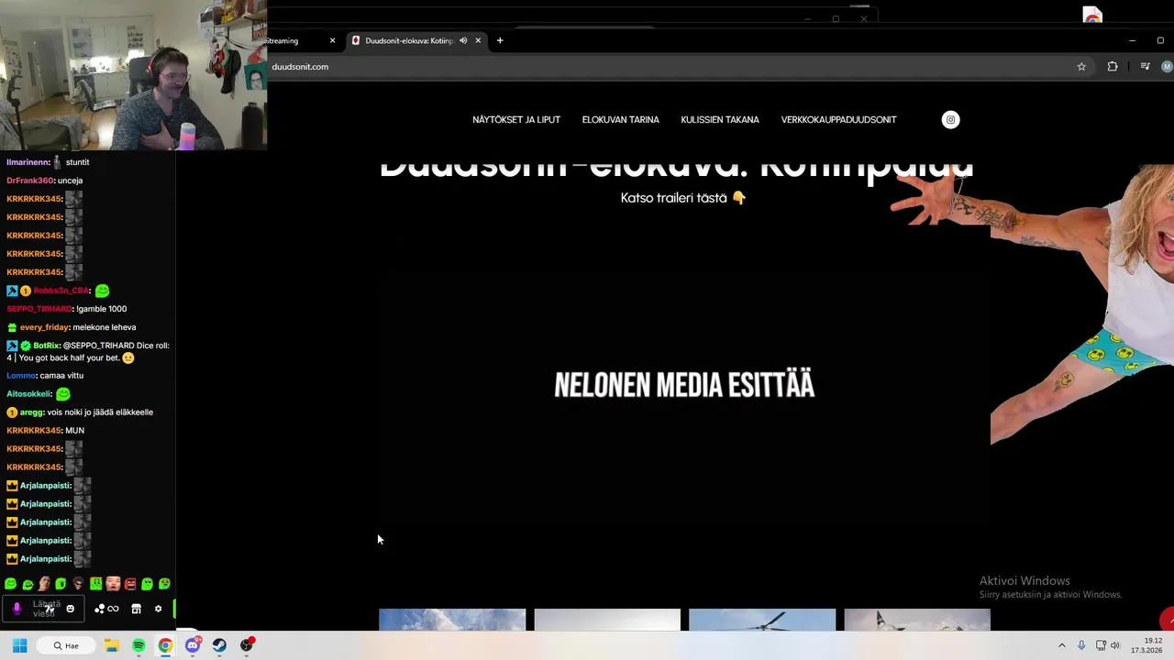Click the infinity icon below chat

click(113, 609)
